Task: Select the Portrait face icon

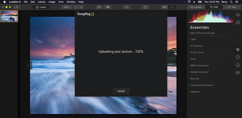Action: click(x=238, y=65)
